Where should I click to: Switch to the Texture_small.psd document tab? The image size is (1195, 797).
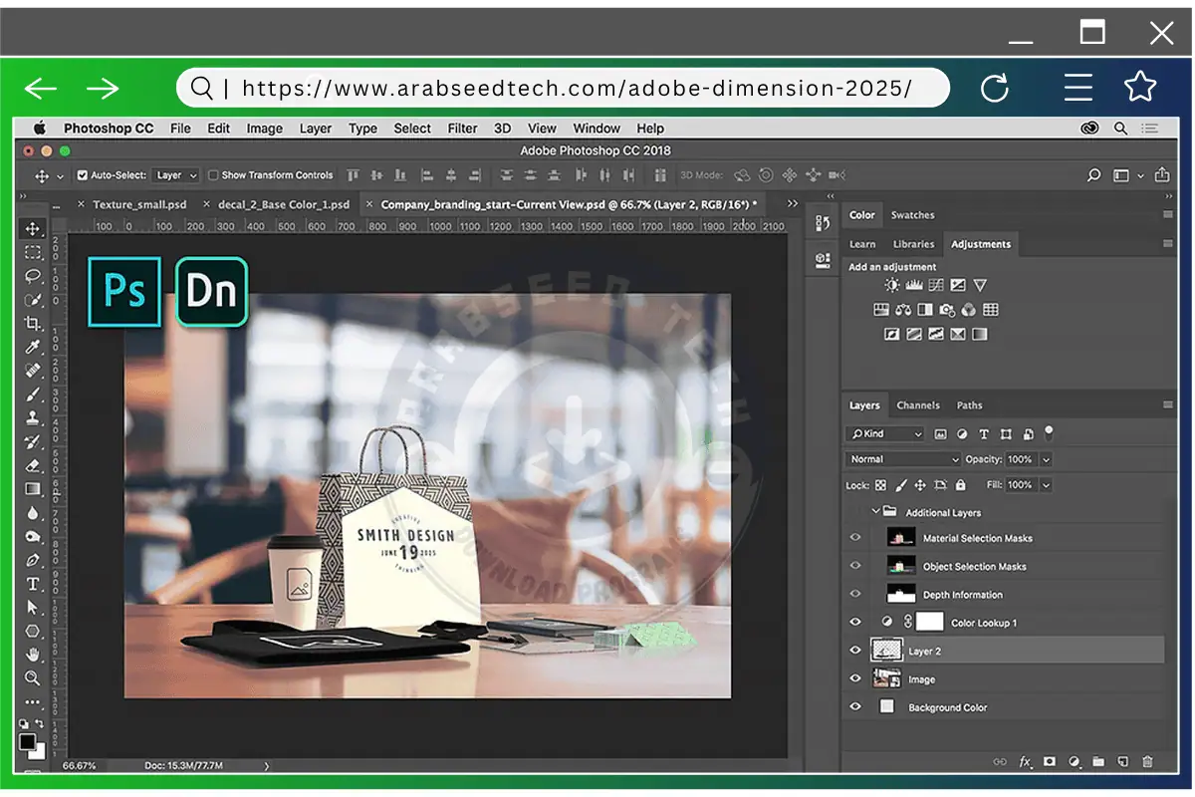pyautogui.click(x=139, y=203)
